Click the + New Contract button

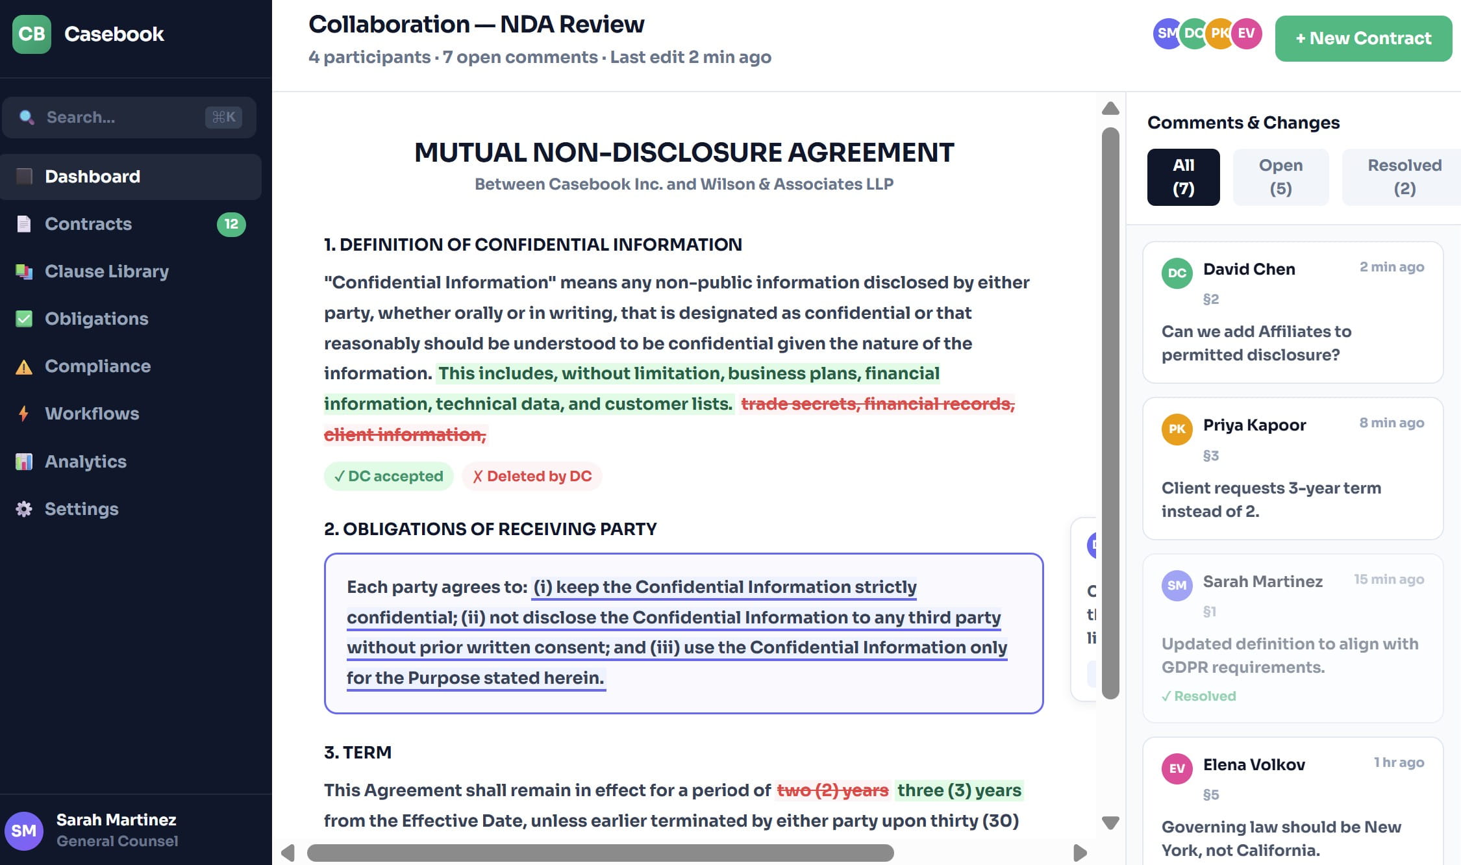pos(1363,38)
